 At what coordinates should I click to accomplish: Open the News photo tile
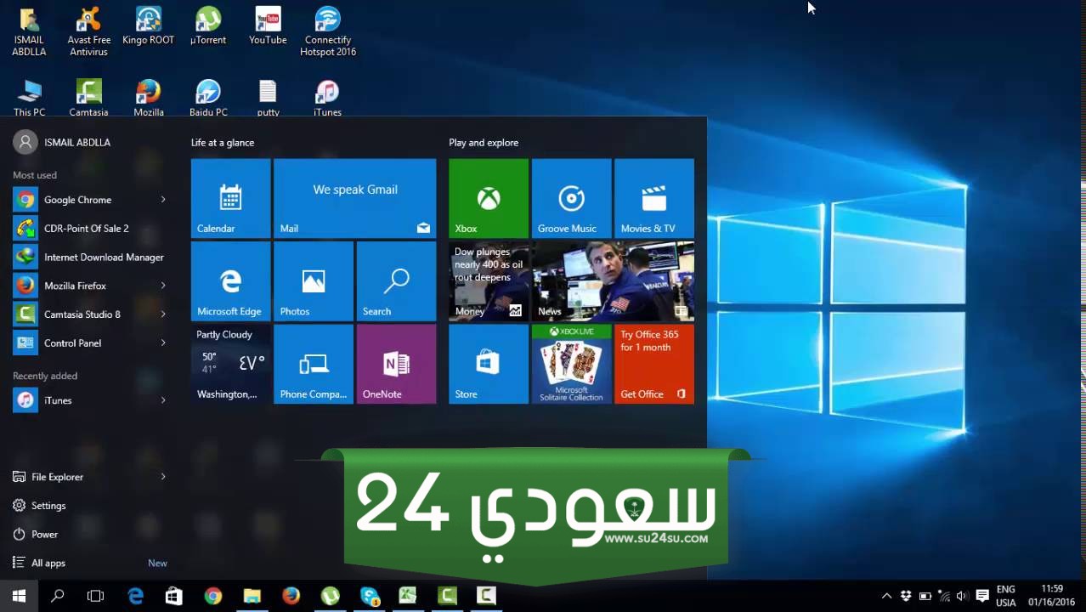tap(613, 281)
